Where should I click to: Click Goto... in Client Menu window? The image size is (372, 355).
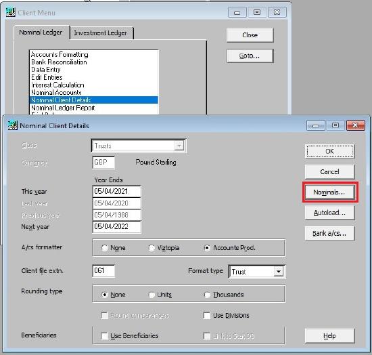pyautogui.click(x=250, y=56)
